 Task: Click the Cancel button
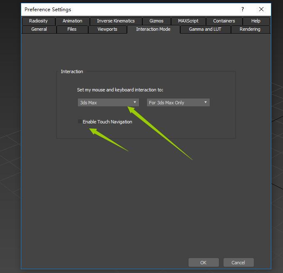point(238,263)
